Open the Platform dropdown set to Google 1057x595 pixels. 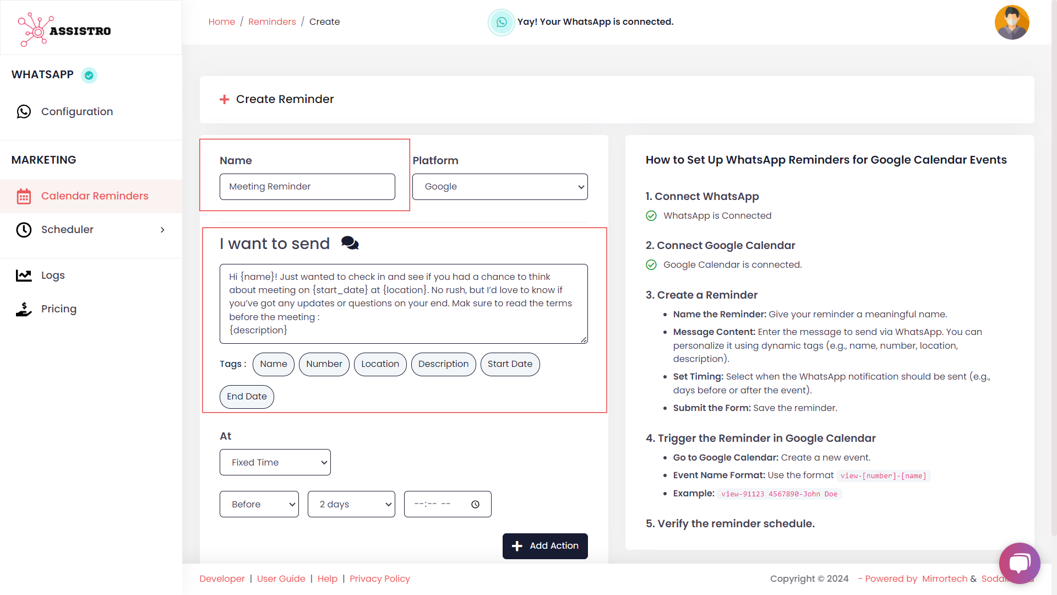click(x=500, y=187)
